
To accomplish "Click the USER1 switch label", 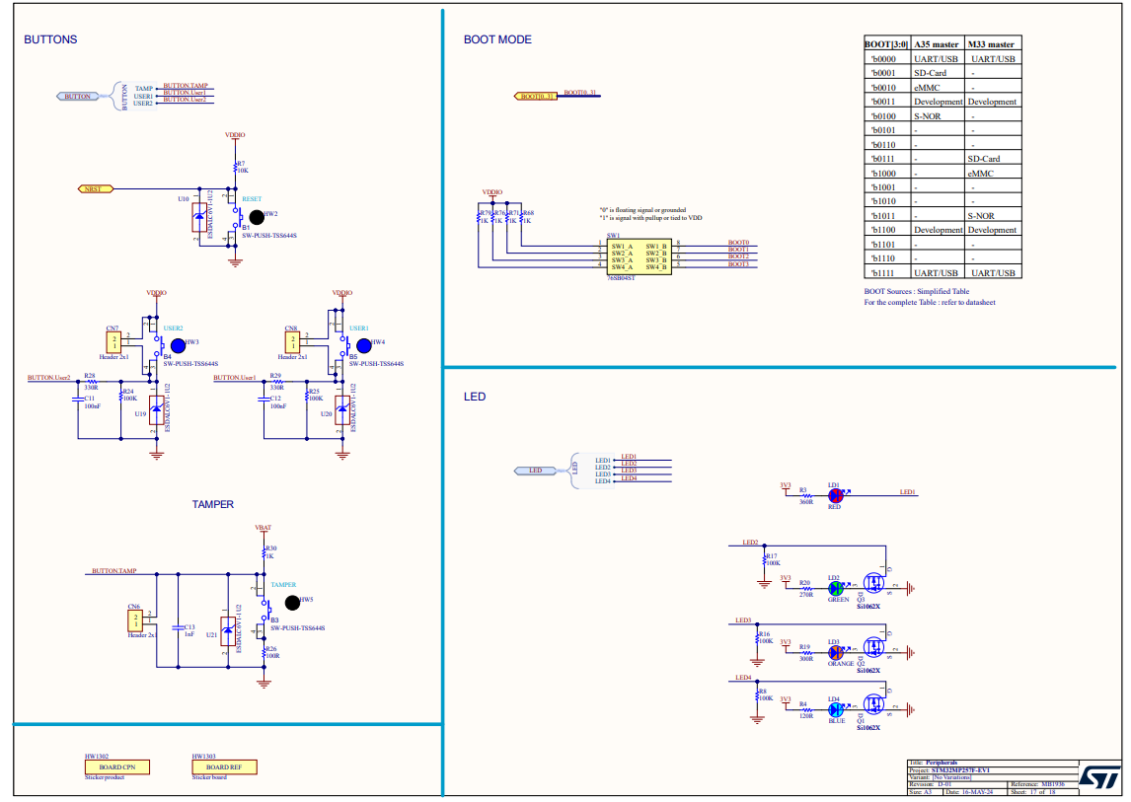I will coord(359,328).
